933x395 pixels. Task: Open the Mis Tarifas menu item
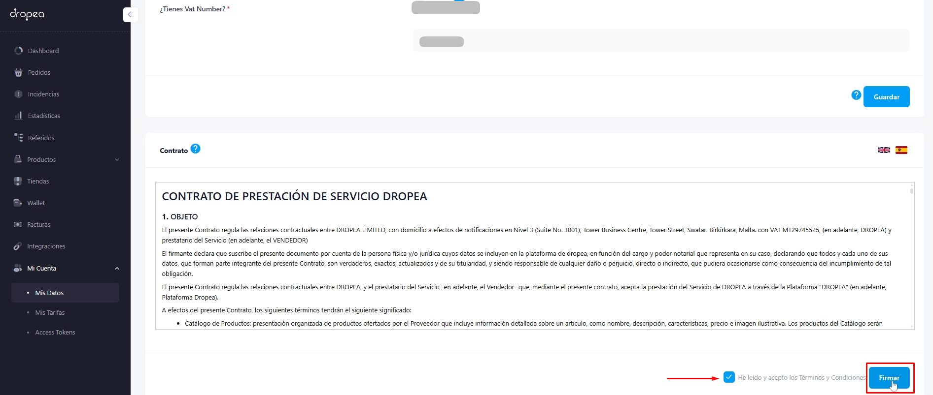coord(50,312)
